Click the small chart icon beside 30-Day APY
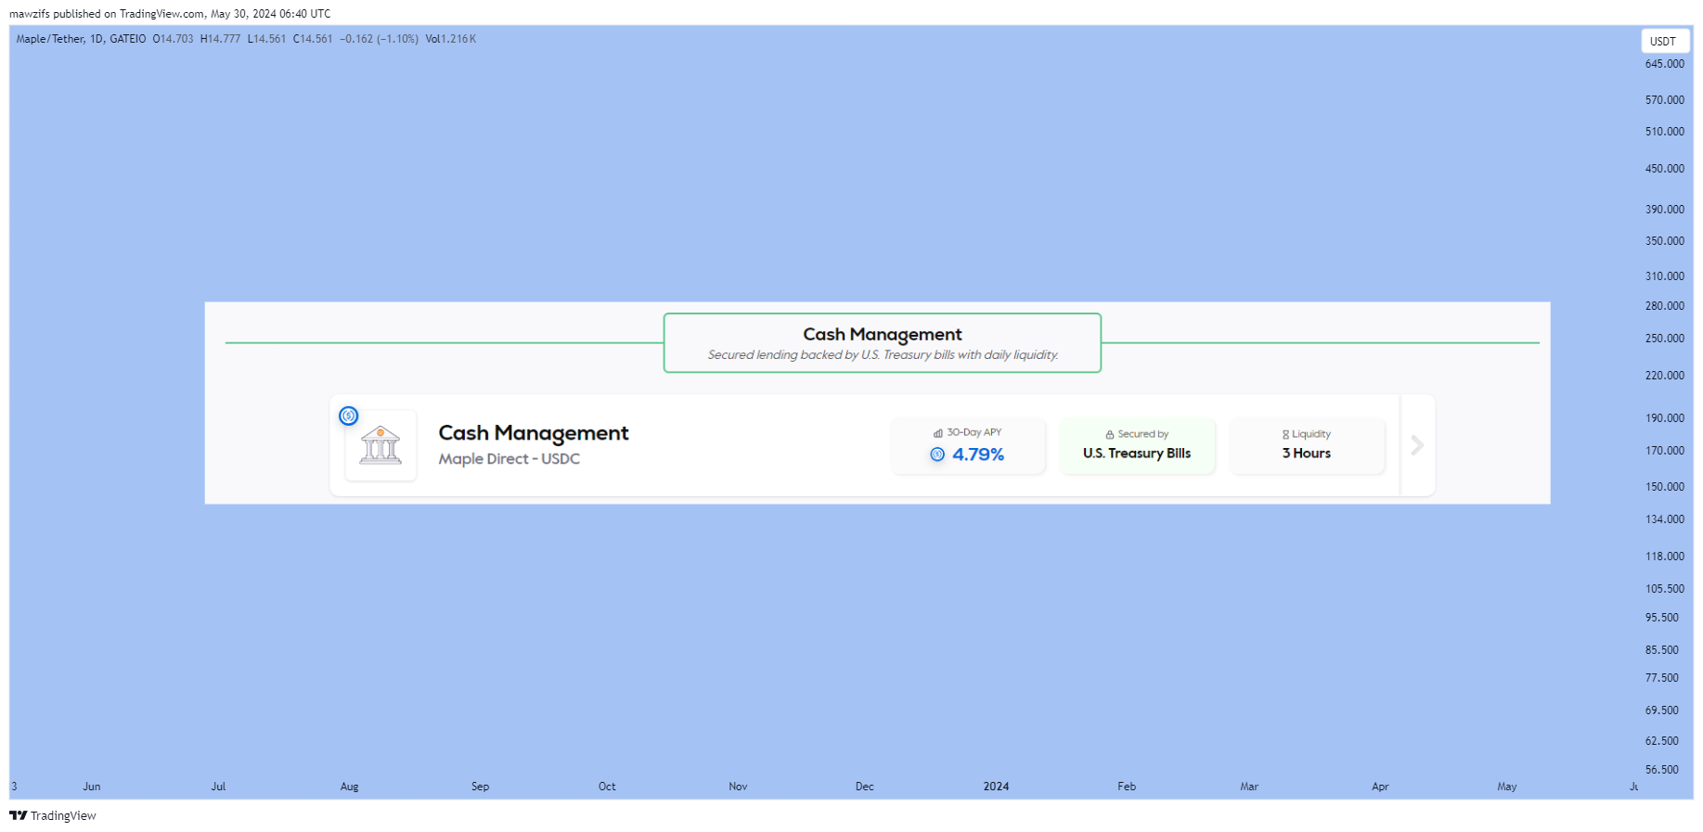Image resolution: width=1703 pixels, height=832 pixels. (x=938, y=433)
